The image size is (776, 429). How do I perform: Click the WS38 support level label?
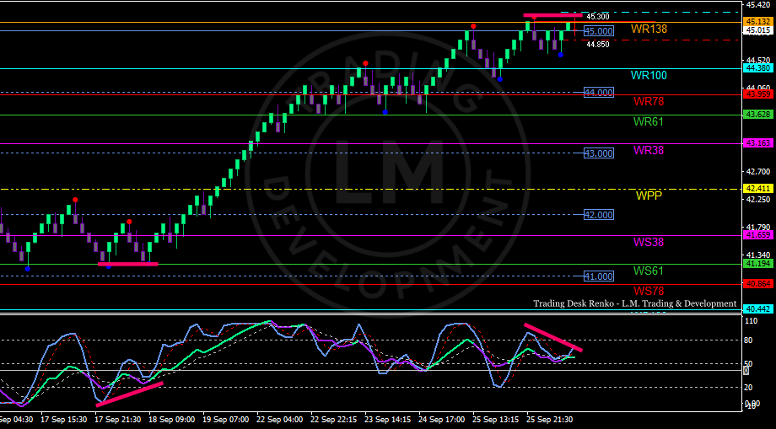(x=649, y=243)
